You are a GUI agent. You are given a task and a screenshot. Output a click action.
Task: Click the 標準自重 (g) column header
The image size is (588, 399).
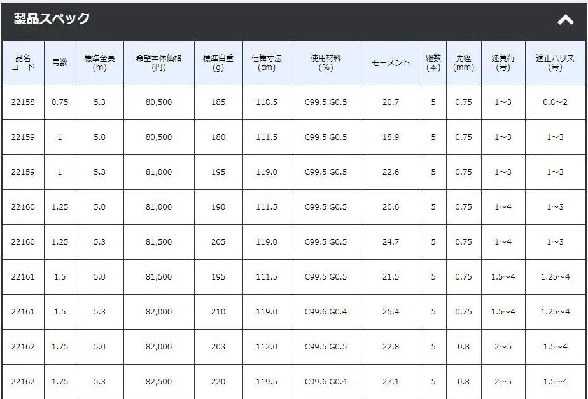click(218, 62)
